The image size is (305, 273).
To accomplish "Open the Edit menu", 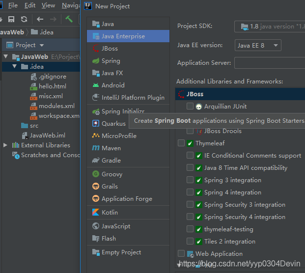I will tap(30, 5).
